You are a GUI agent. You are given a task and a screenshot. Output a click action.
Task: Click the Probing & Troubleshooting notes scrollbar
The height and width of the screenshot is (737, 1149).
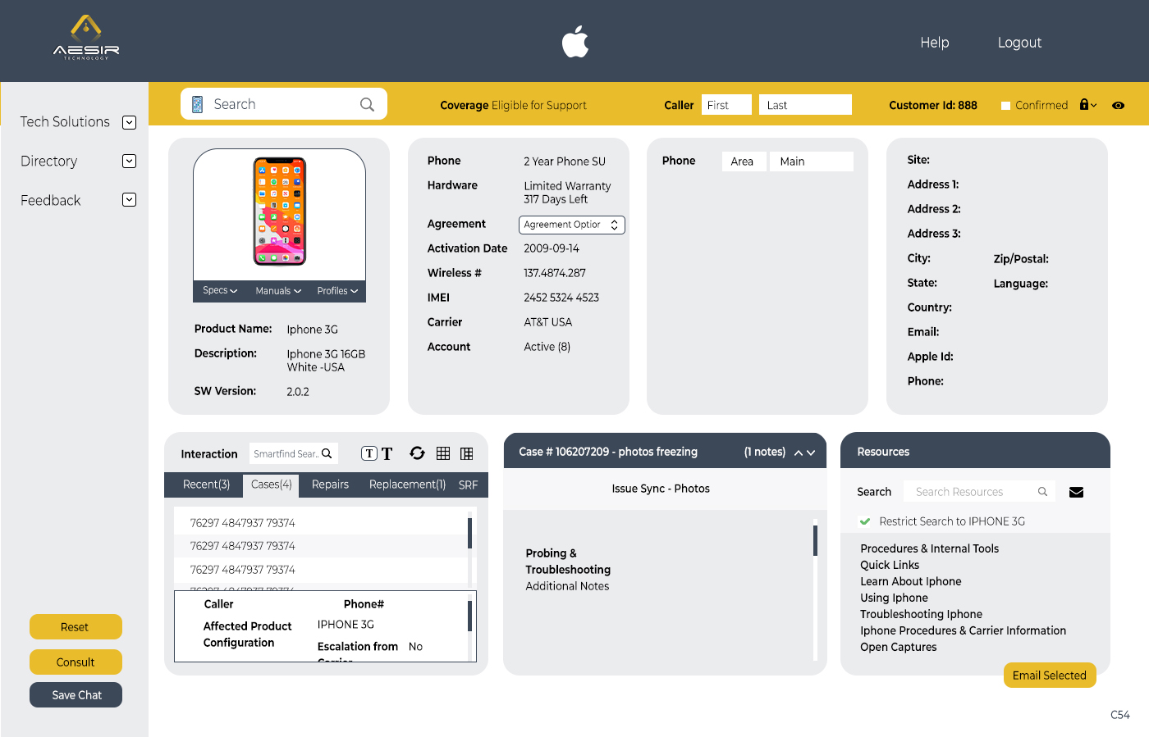coord(815,540)
